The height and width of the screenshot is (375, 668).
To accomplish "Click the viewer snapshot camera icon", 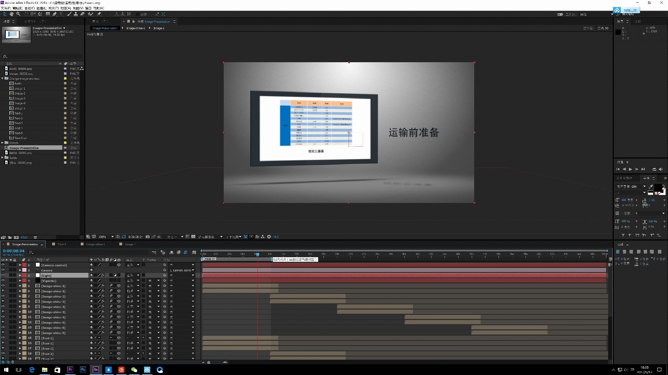I will [148, 237].
